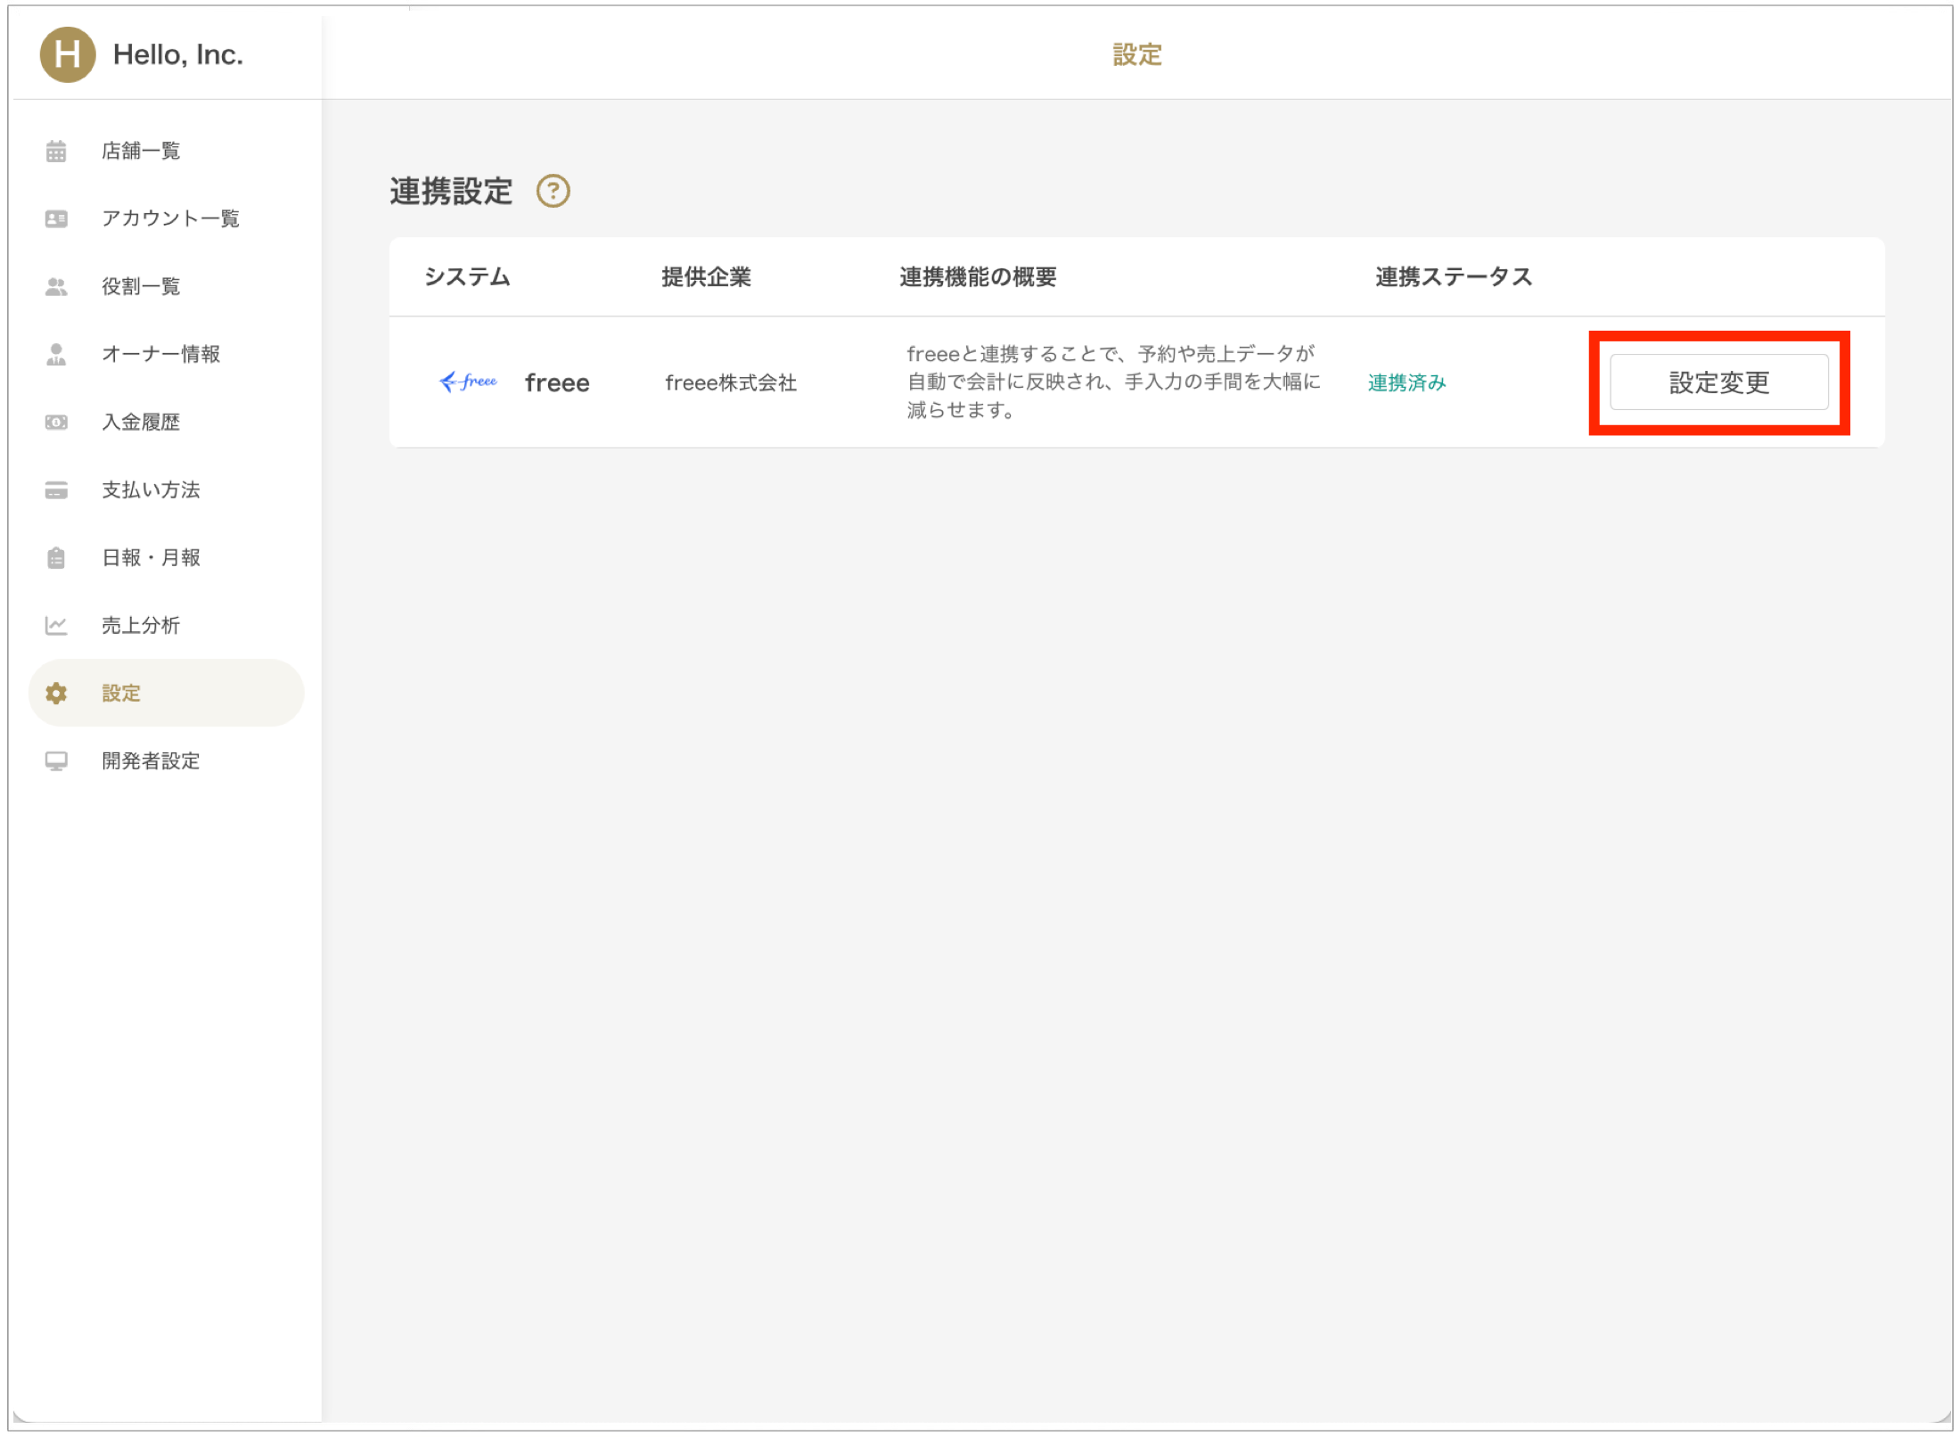Click the 連携機能の概要 column header
Image resolution: width=1959 pixels, height=1437 pixels.
[978, 277]
